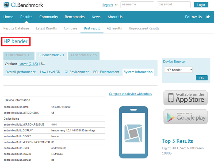
Task: Go to the Benchmarks menu
Action: tap(75, 17)
